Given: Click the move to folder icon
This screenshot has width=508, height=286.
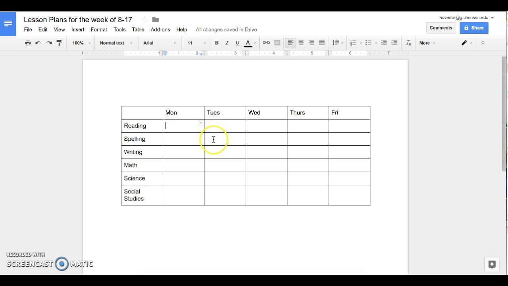Looking at the screenshot, I should pos(156,19).
